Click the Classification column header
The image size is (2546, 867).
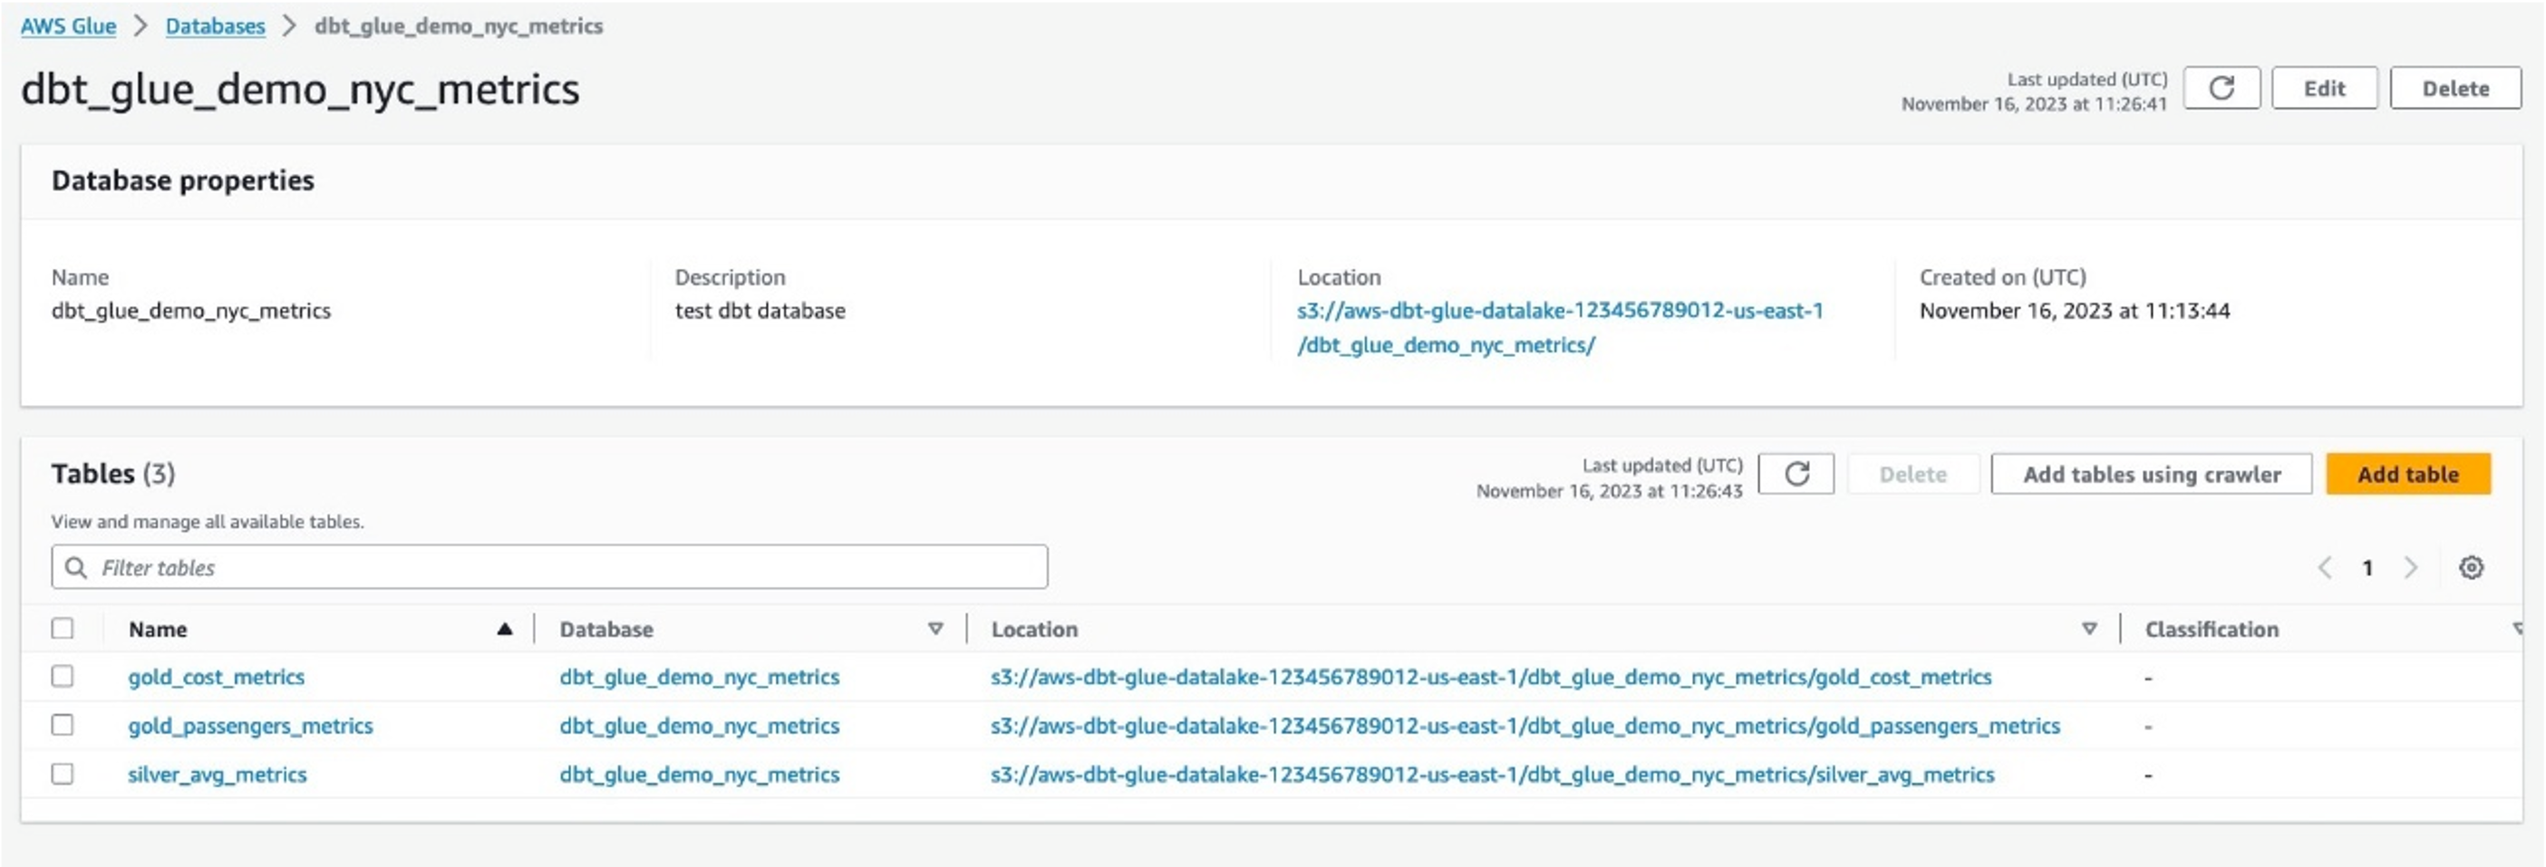tap(2212, 629)
